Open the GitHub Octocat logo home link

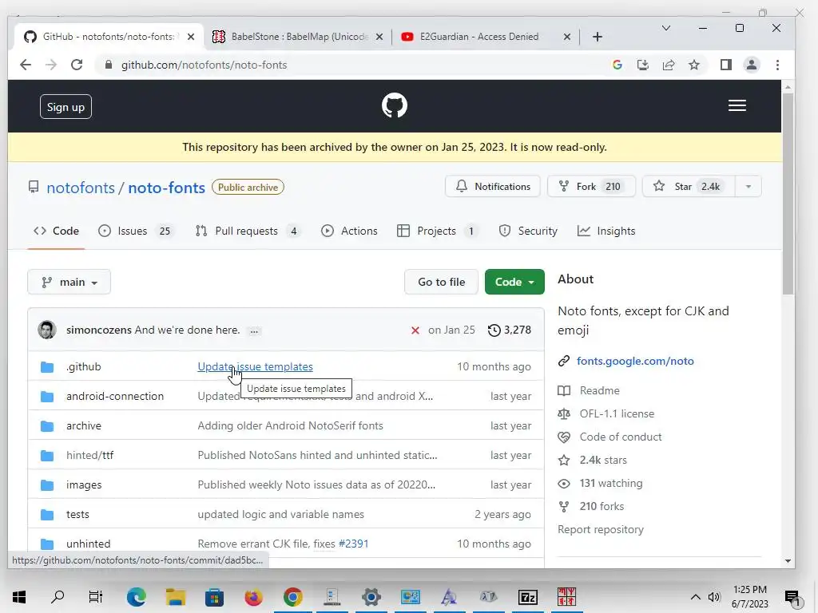[x=395, y=106]
